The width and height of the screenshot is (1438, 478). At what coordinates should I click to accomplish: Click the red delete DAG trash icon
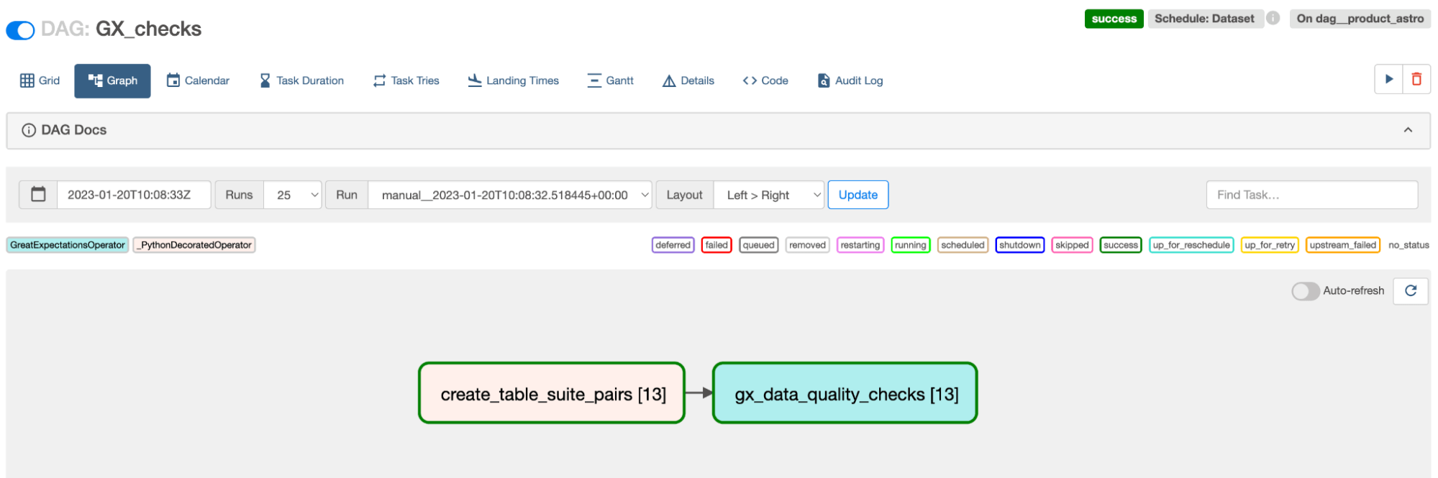coord(1416,80)
